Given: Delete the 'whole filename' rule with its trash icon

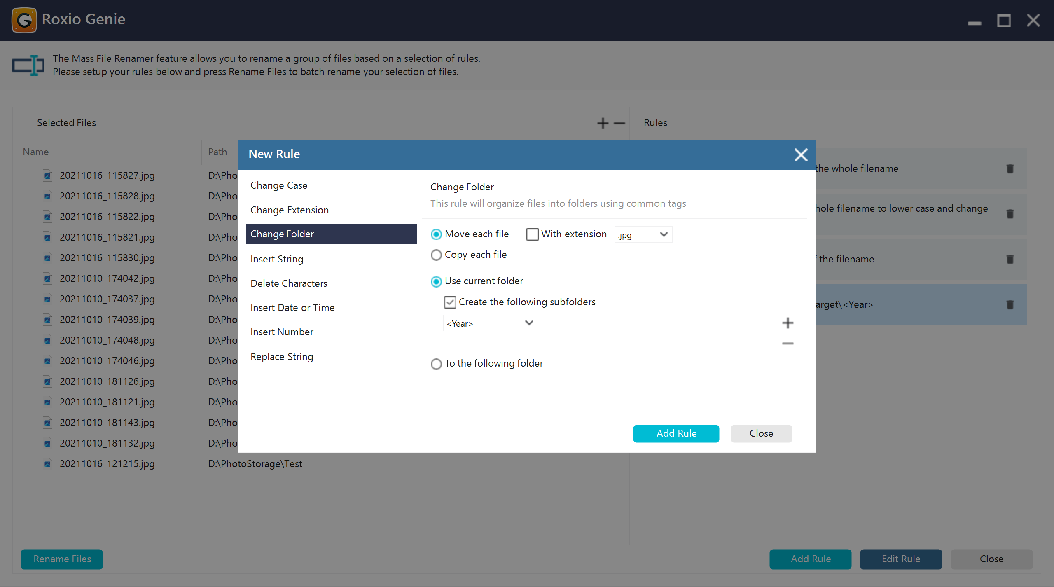Looking at the screenshot, I should click(1010, 168).
